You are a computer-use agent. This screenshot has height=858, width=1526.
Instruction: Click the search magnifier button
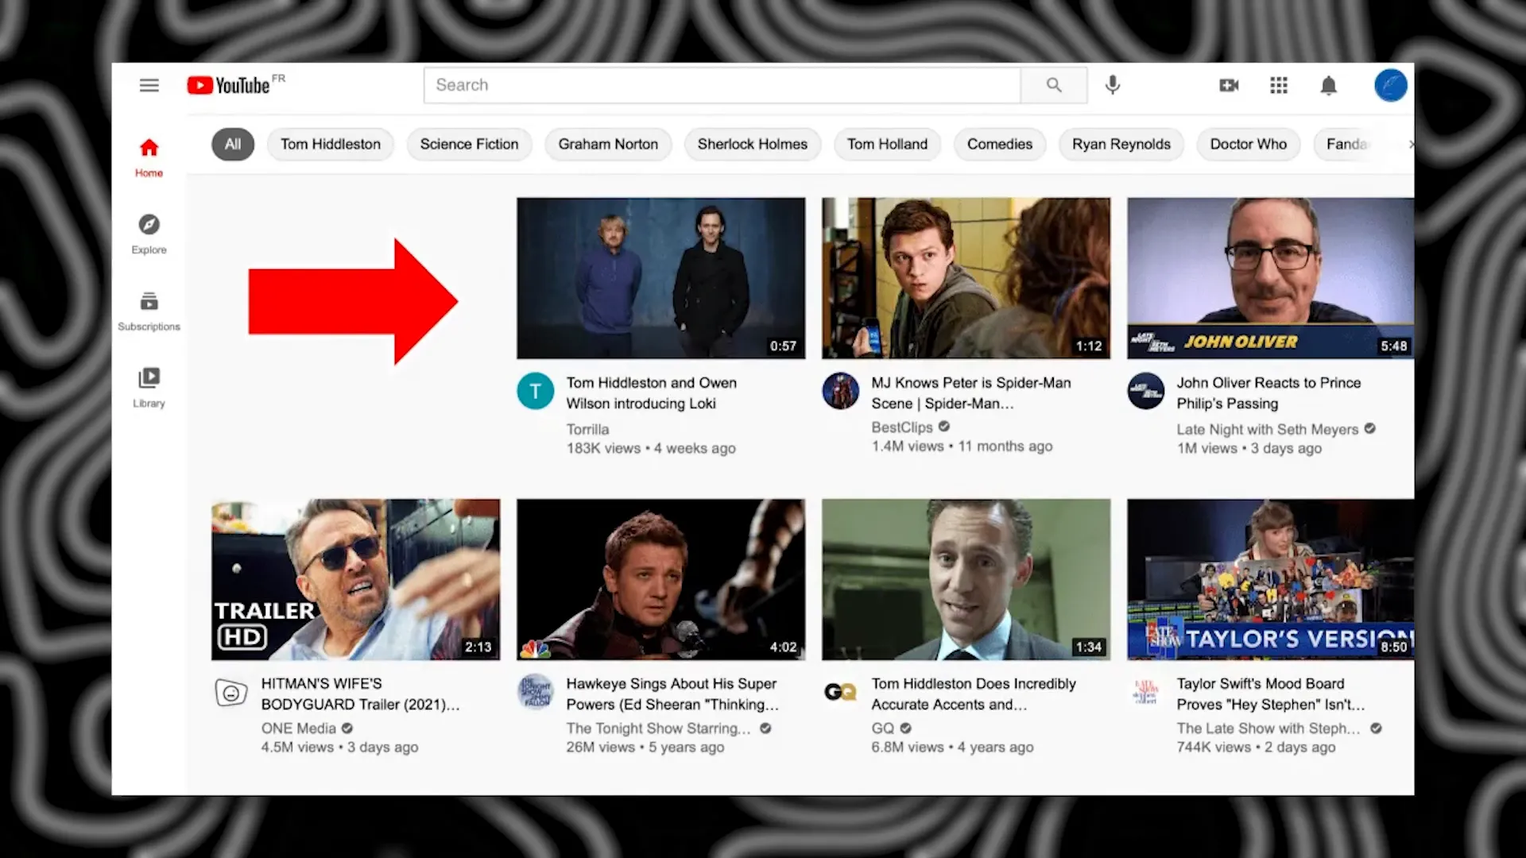[1054, 85]
